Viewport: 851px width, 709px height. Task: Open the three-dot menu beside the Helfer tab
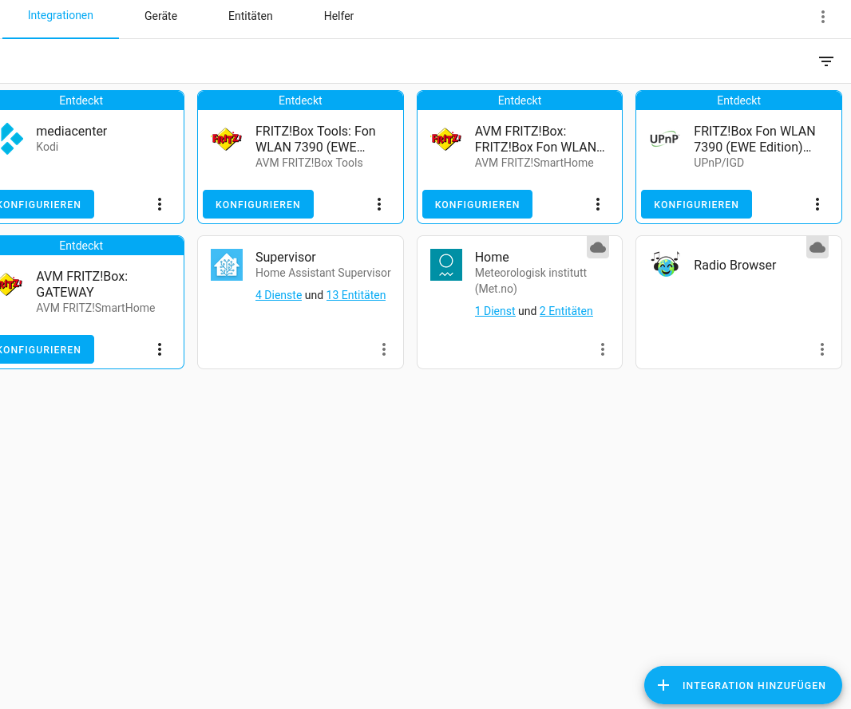click(x=823, y=16)
